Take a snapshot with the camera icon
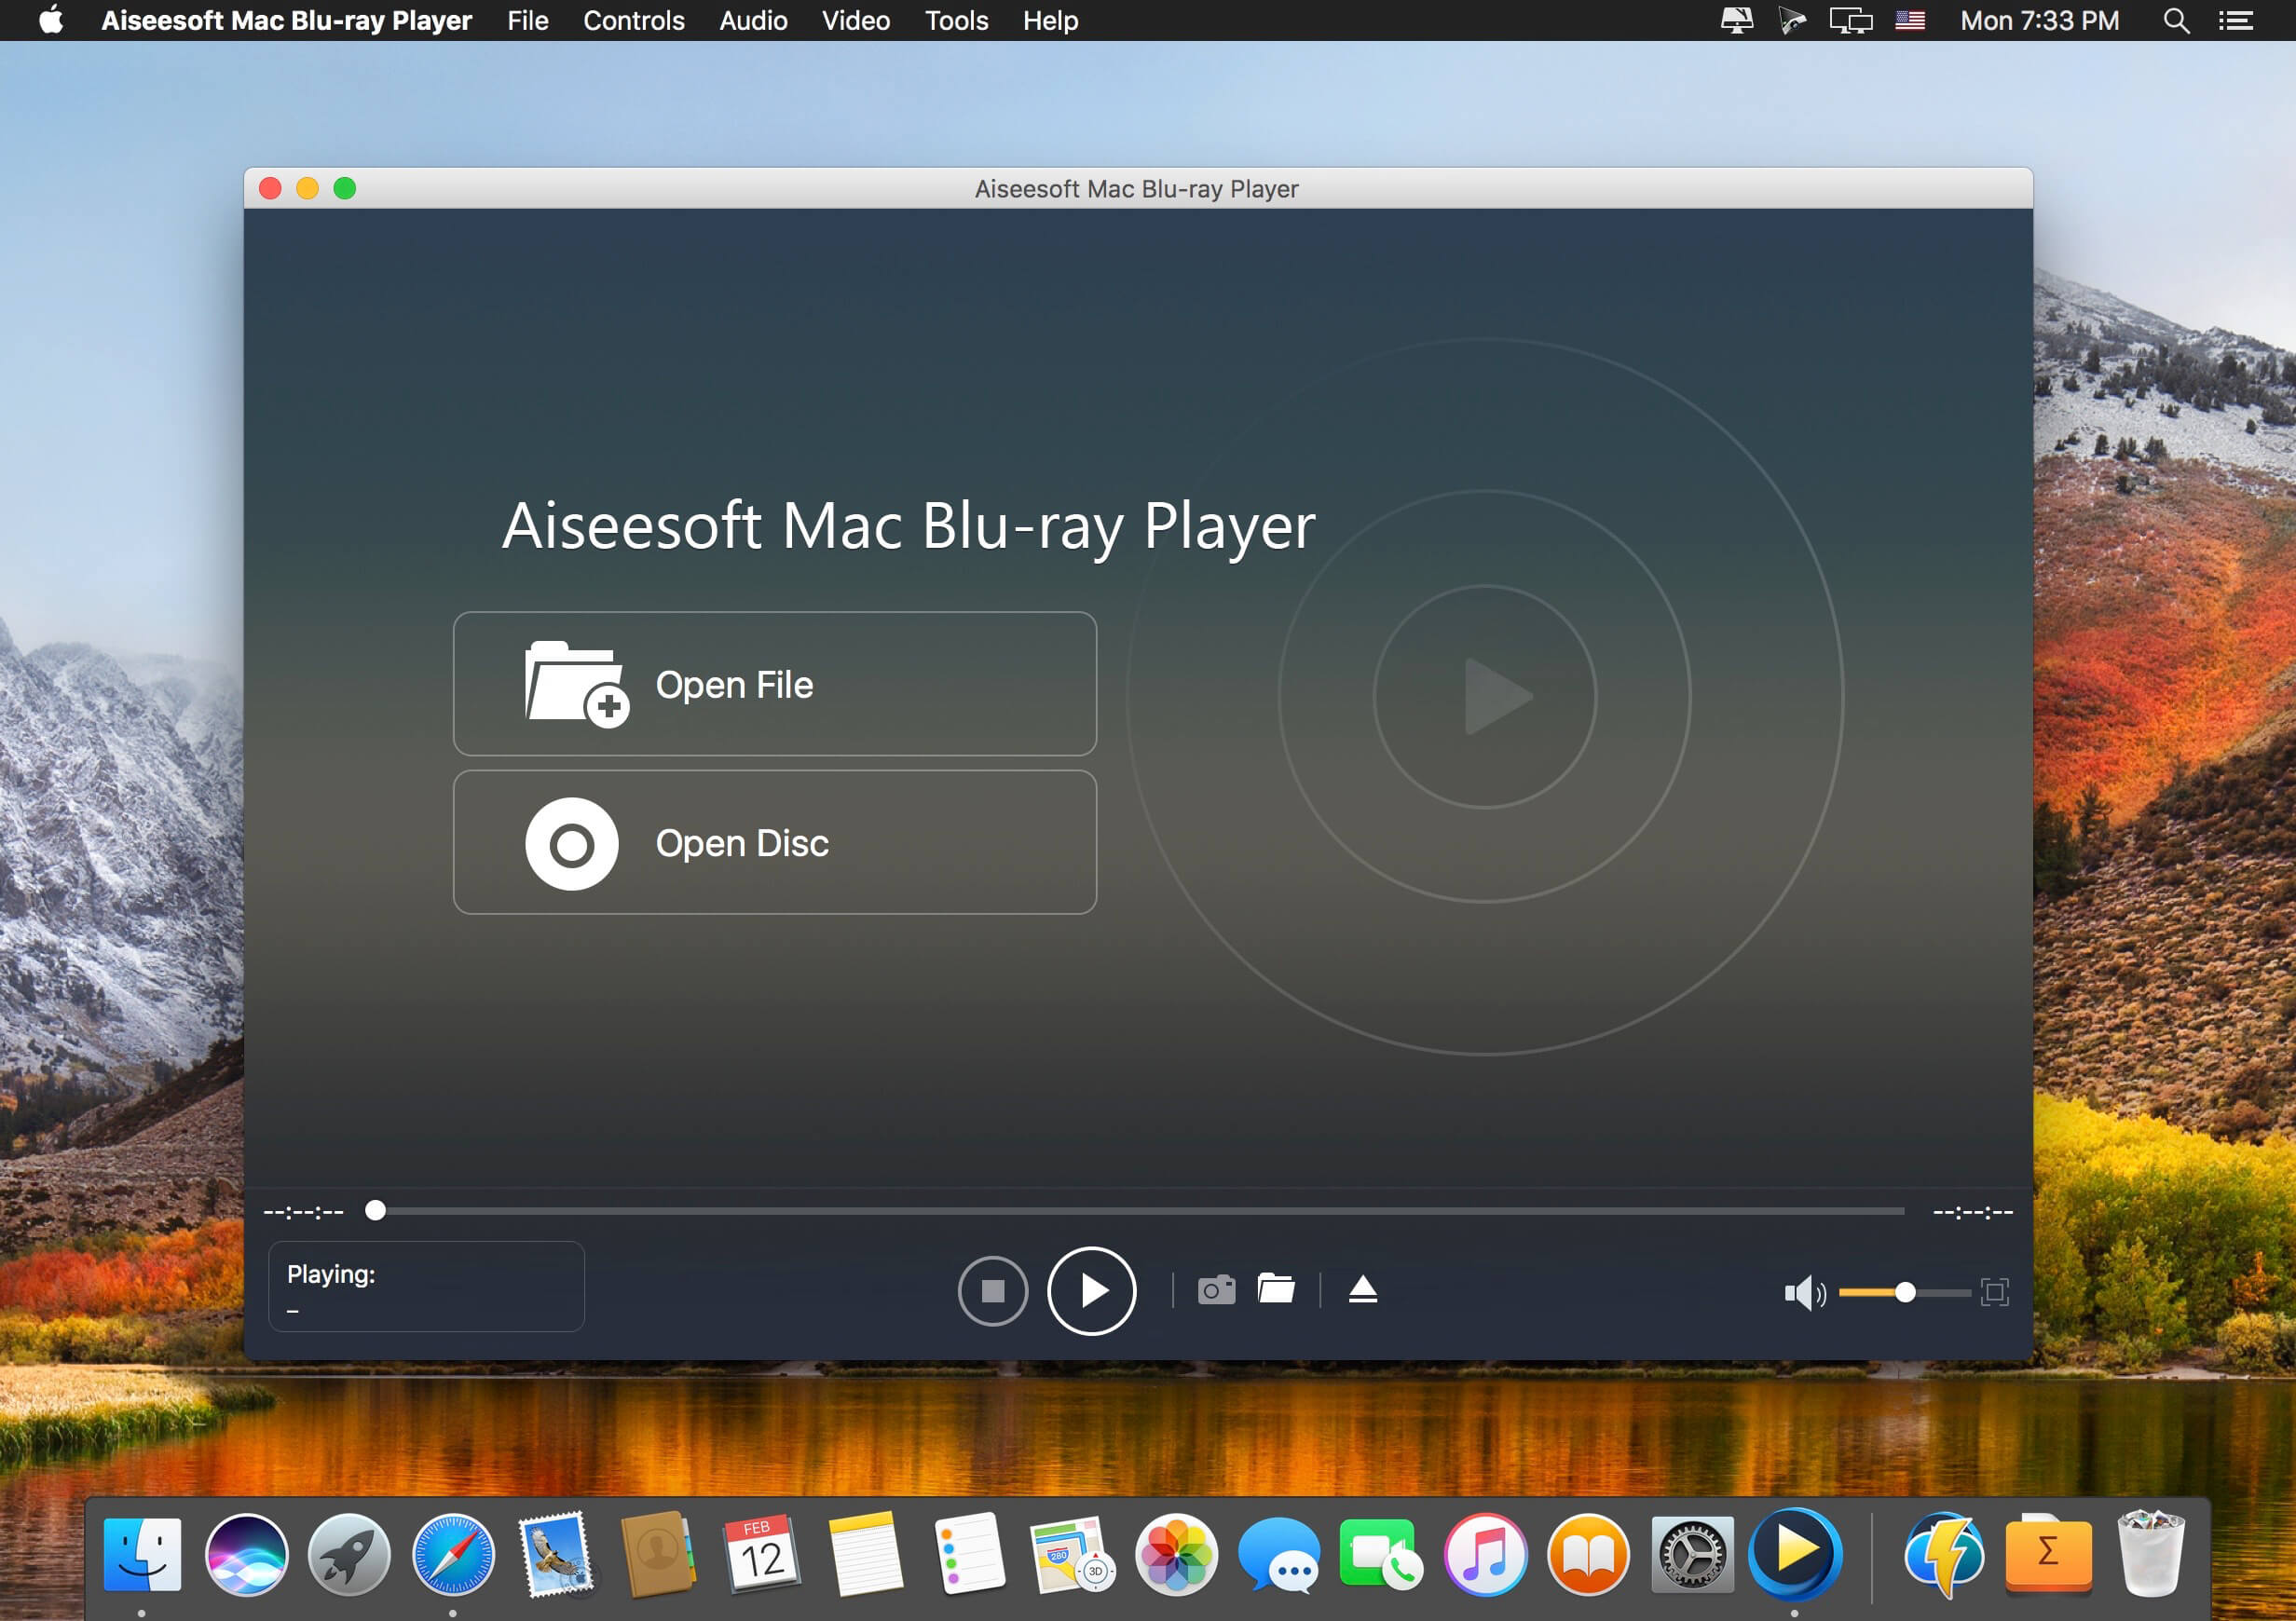 click(x=1216, y=1290)
